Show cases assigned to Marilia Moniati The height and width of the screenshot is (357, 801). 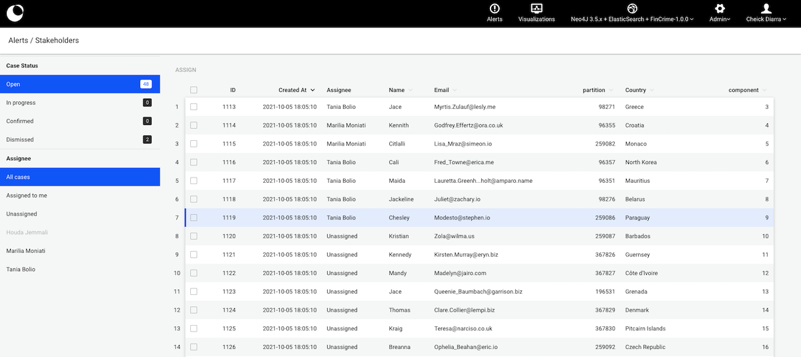pyautogui.click(x=26, y=251)
